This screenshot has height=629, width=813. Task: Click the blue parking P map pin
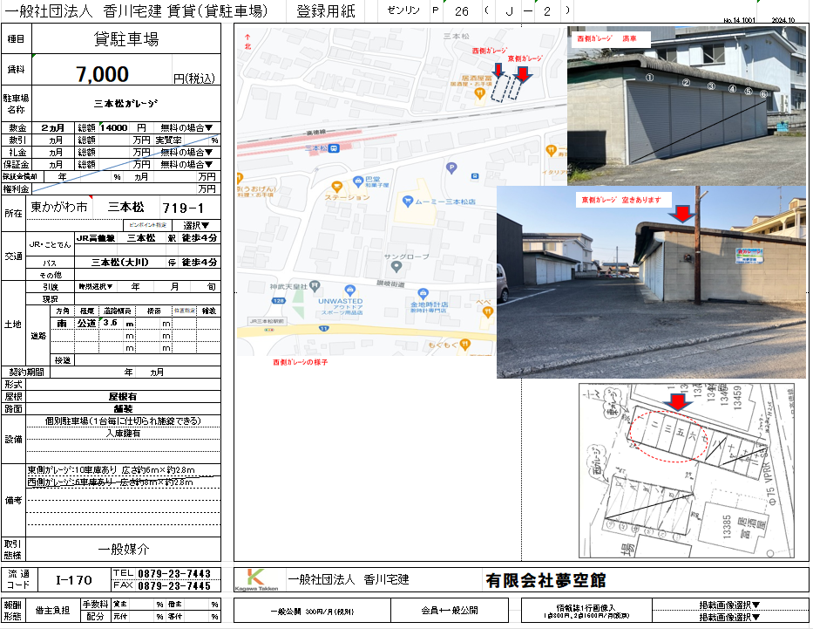tap(451, 168)
